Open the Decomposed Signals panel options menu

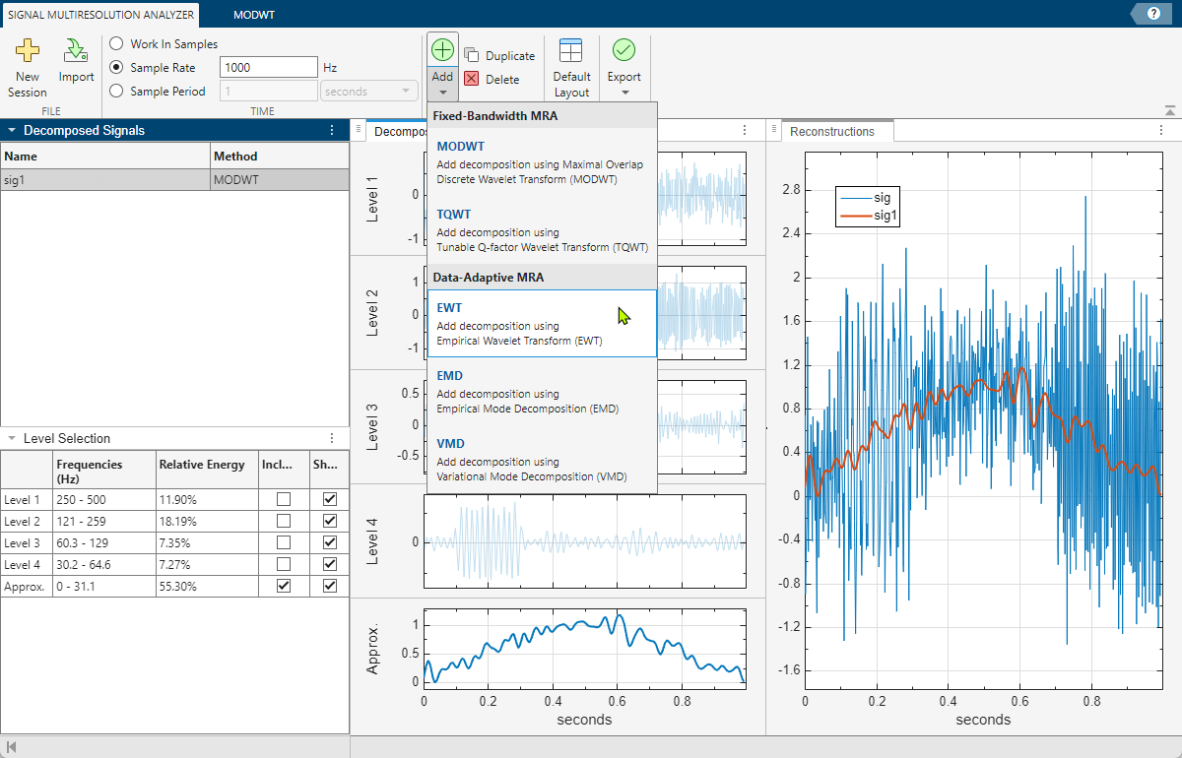(x=332, y=129)
